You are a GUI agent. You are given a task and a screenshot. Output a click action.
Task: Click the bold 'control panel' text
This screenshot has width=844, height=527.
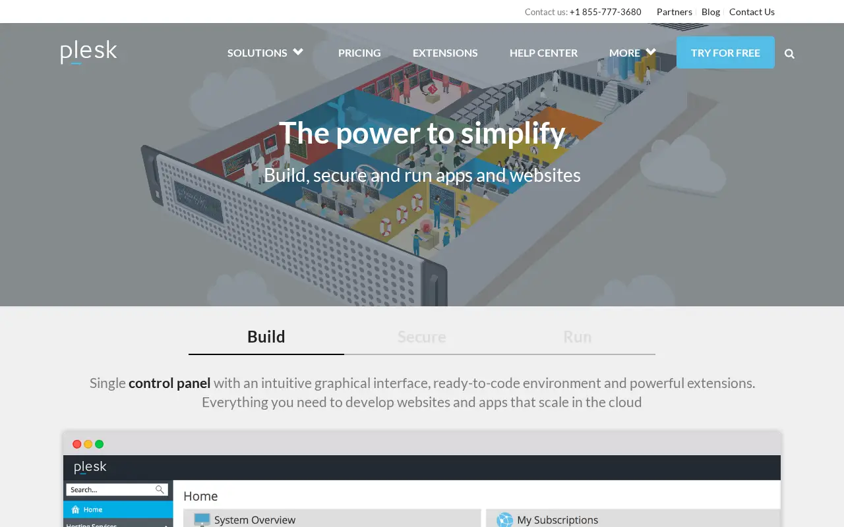(x=169, y=383)
